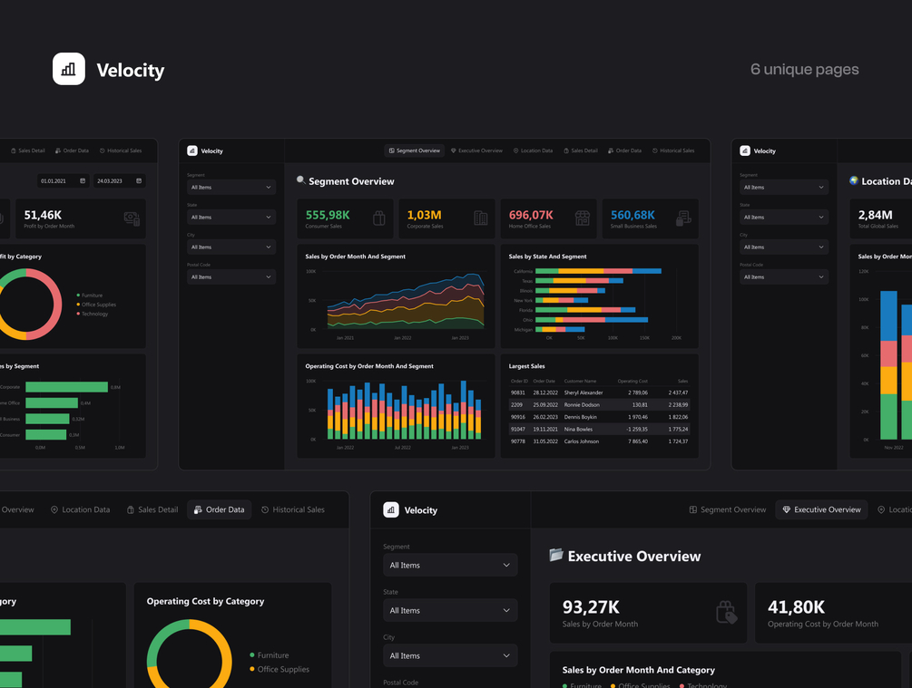Click the magnifier icon beside Segment Overview title
This screenshot has width=912, height=688.
300,180
